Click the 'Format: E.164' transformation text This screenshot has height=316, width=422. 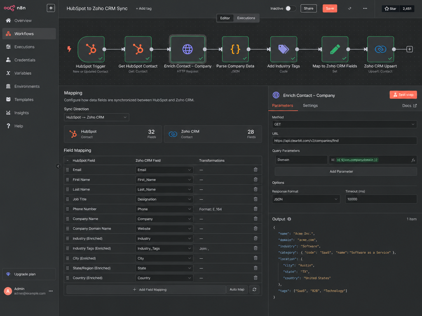coord(211,209)
